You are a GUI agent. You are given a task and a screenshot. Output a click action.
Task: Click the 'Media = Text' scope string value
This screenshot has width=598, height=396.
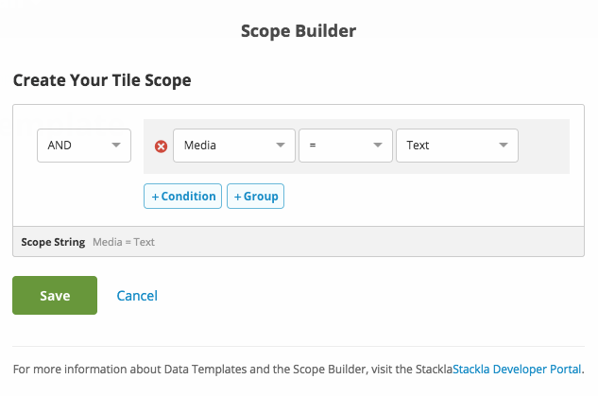124,242
